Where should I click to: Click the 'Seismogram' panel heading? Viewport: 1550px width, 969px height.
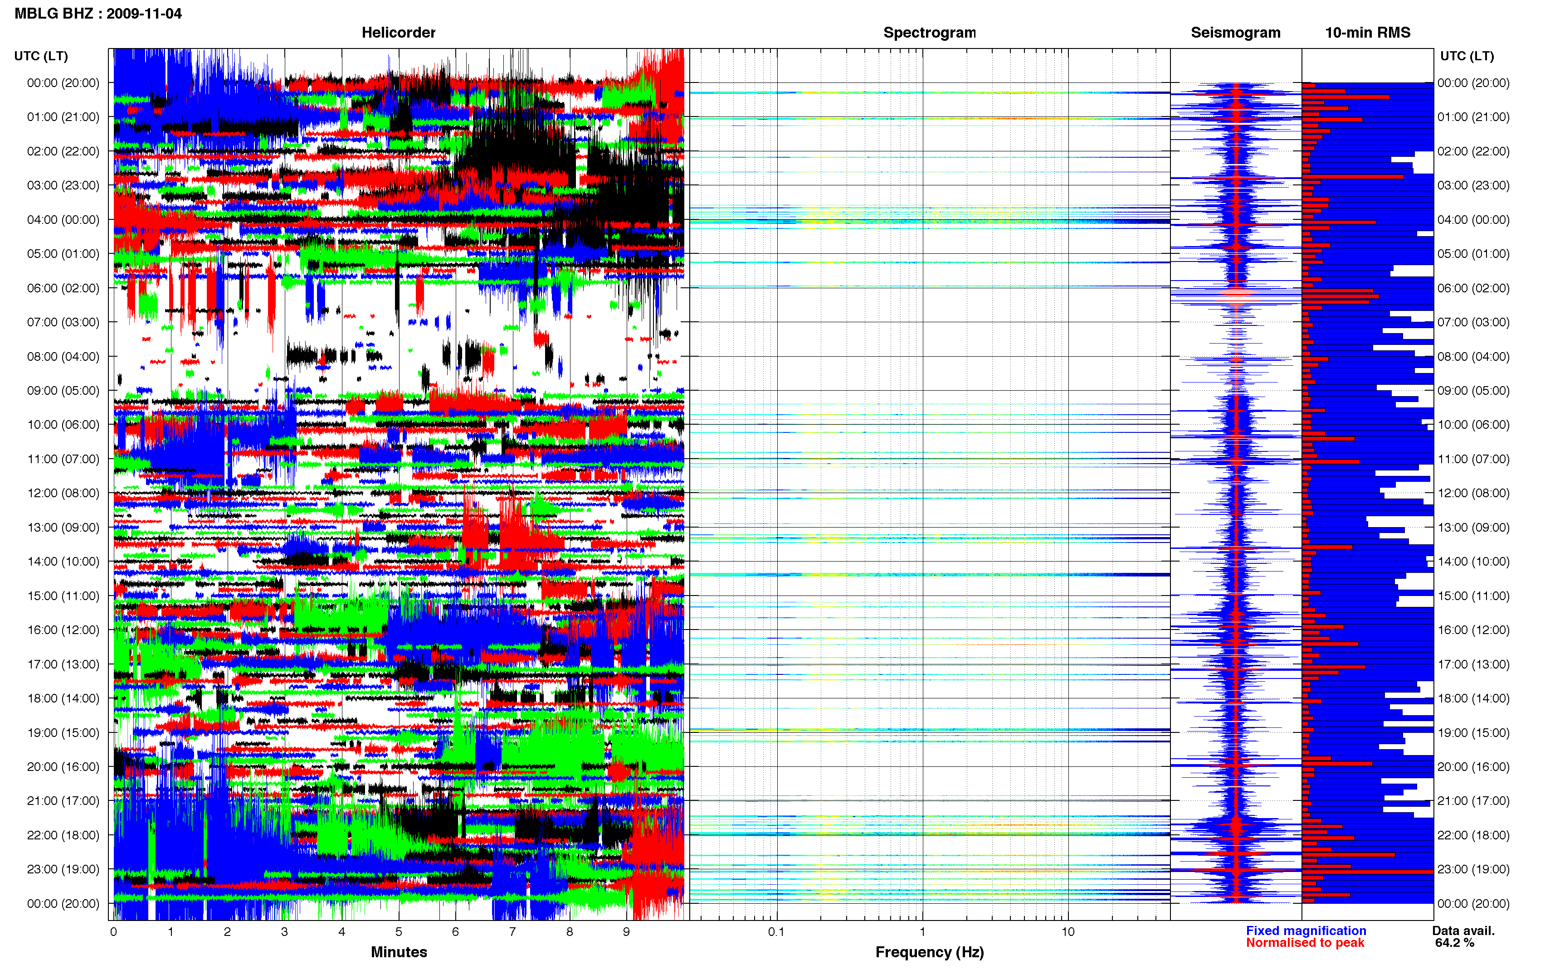(1235, 33)
